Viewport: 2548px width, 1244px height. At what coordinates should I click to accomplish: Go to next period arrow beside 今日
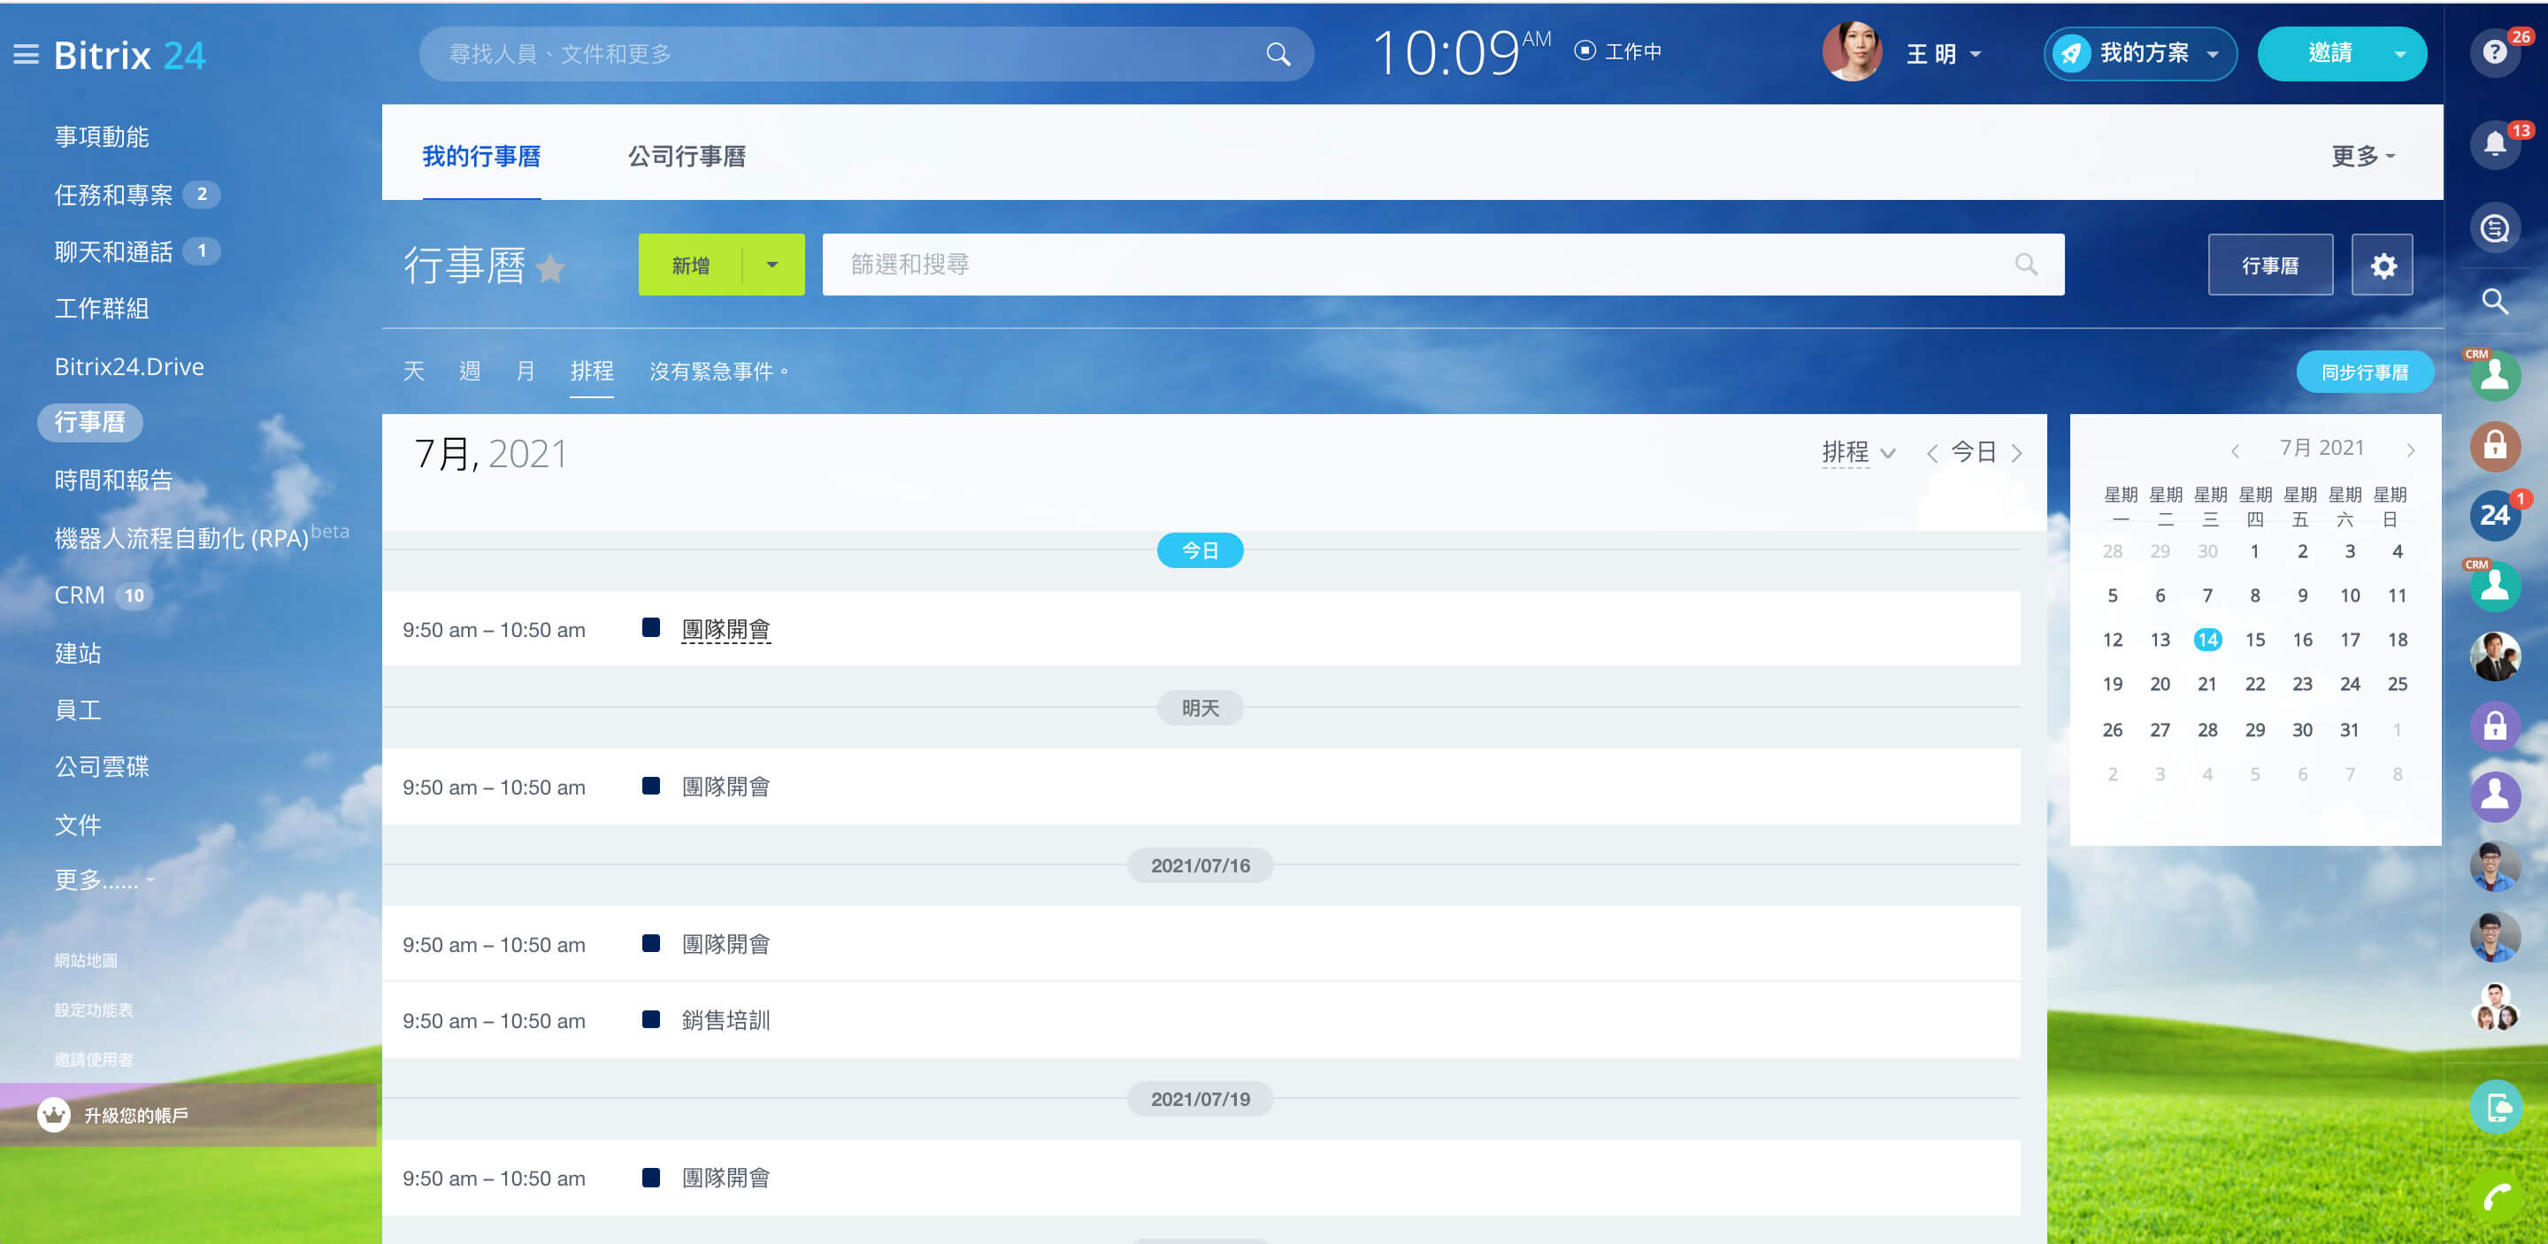click(x=2017, y=453)
